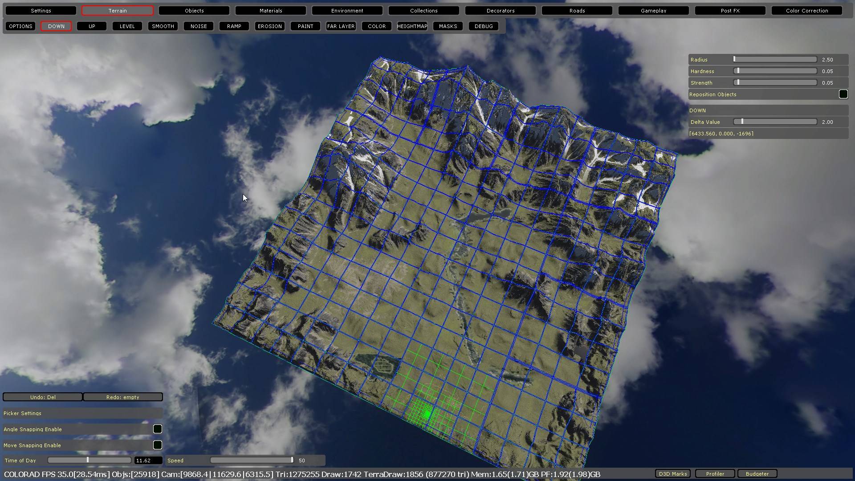Viewport: 855px width, 481px height.
Task: Switch to the Decorators tab
Action: [501, 10]
